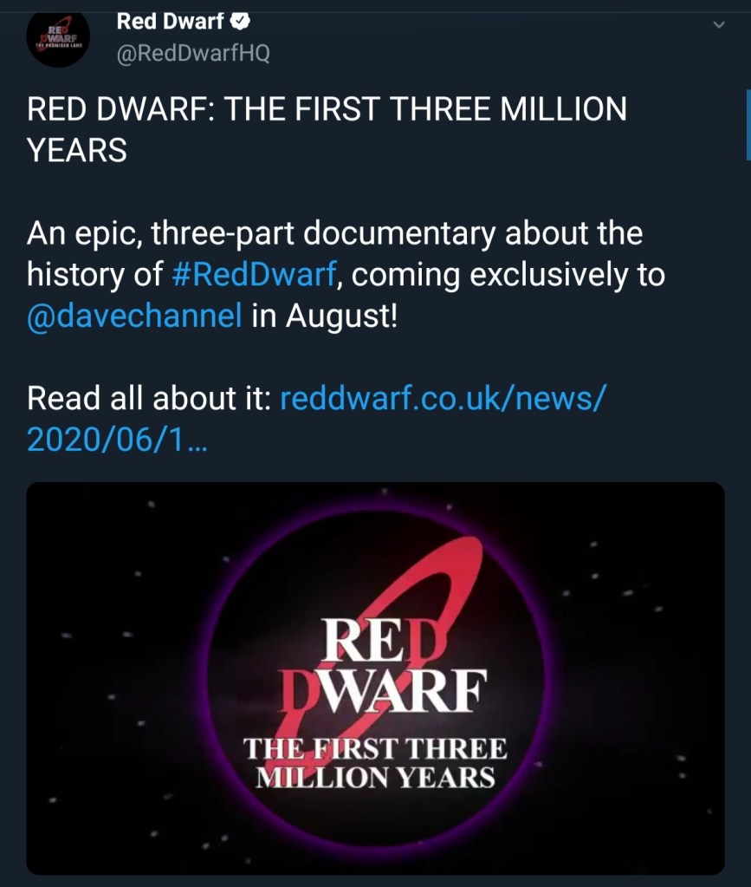Open the Red Dwarf display name

point(170,22)
